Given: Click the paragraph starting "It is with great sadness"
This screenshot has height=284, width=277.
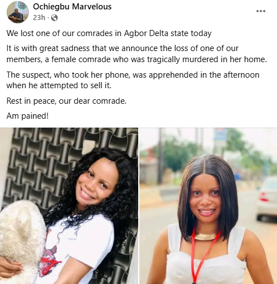Looking at the screenshot, I should pyautogui.click(x=137, y=54).
